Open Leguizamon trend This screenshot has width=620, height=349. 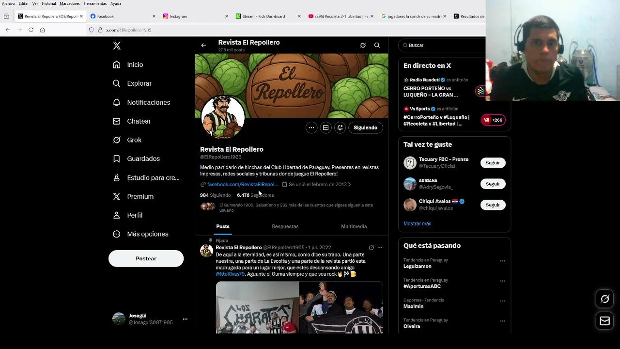click(417, 266)
